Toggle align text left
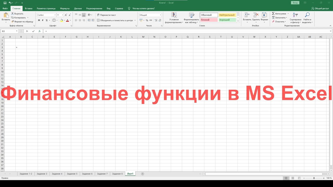Image resolution: width=333 pixels, height=187 pixels. (x=76, y=20)
